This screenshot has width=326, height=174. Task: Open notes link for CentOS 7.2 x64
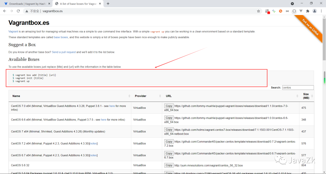(x=93, y=143)
